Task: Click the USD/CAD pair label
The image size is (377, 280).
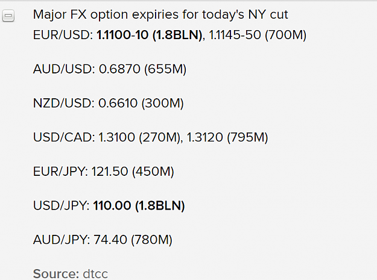Action: [x=64, y=137]
